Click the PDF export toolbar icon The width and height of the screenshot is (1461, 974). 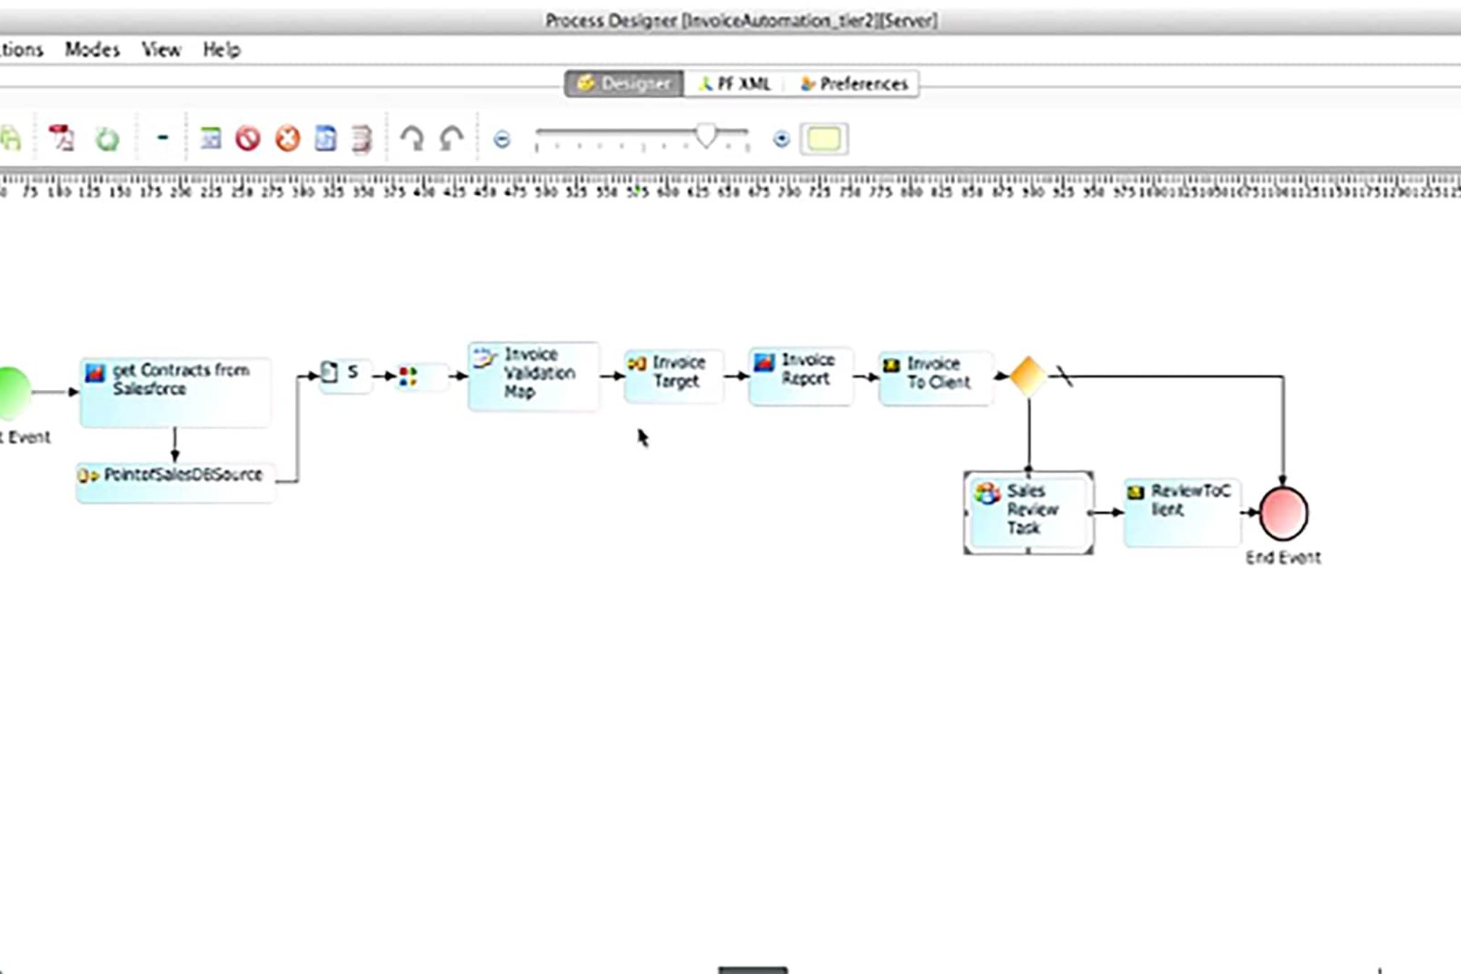click(x=61, y=138)
